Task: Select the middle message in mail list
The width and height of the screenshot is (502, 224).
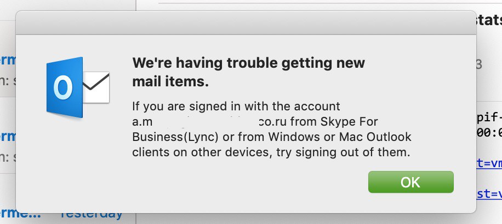Action: pos(8,145)
